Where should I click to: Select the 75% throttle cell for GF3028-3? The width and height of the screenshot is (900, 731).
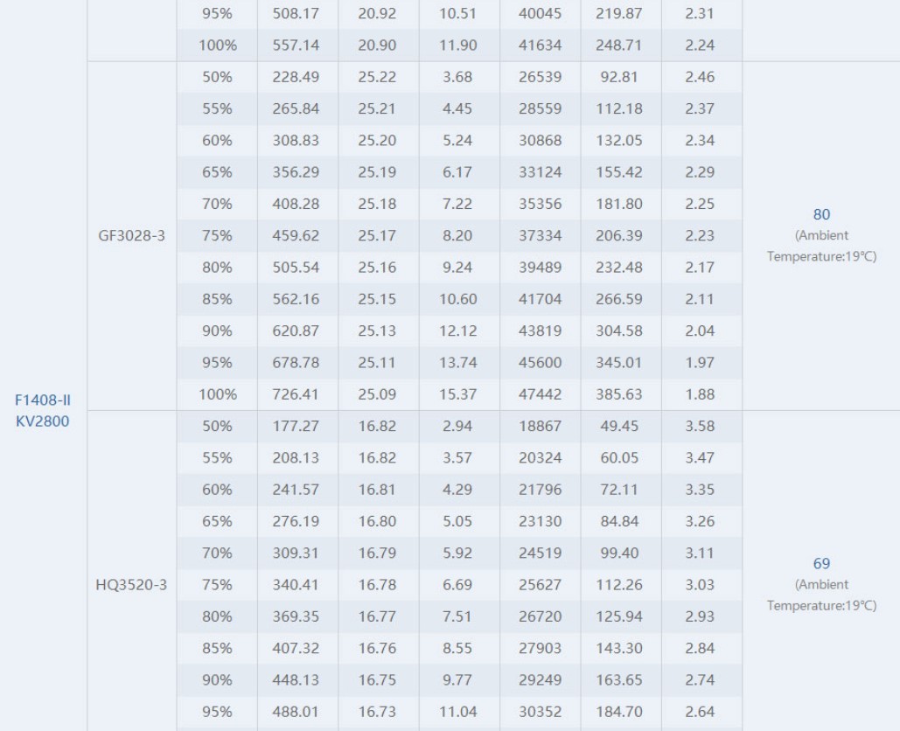(x=217, y=236)
